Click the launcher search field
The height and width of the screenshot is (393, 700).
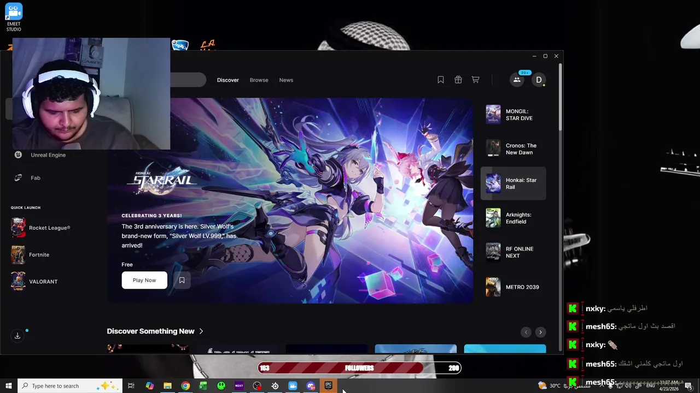[x=188, y=80]
